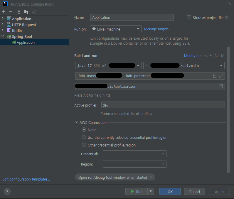The height and width of the screenshot is (199, 234).
Task: Open the classpath module dropdown
Action: click(184, 65)
